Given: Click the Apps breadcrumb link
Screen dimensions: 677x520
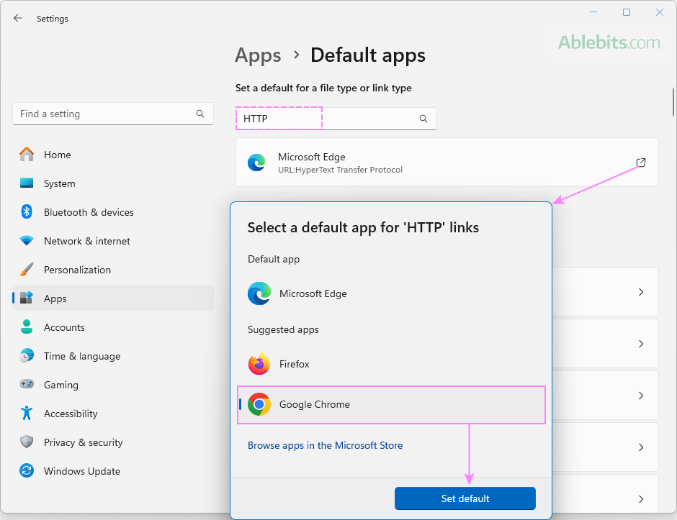Looking at the screenshot, I should pos(258,55).
